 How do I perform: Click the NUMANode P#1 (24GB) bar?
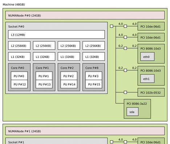[85, 131]
